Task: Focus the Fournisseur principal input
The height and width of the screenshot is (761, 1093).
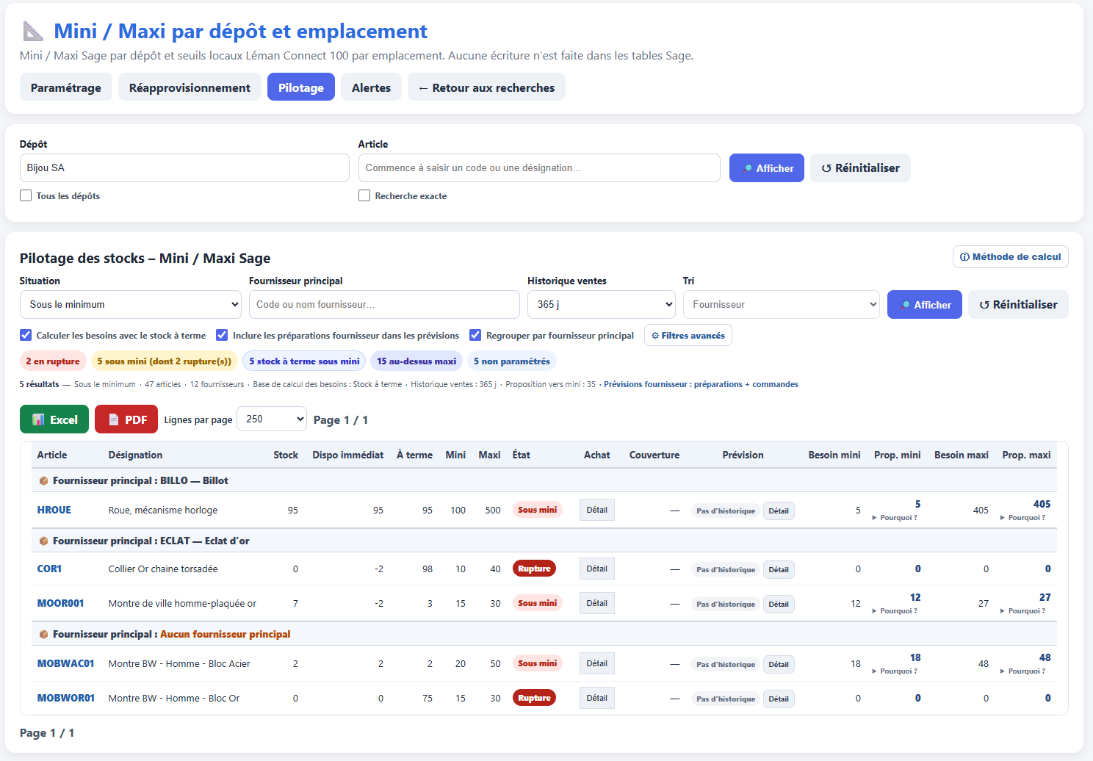Action: (x=384, y=304)
